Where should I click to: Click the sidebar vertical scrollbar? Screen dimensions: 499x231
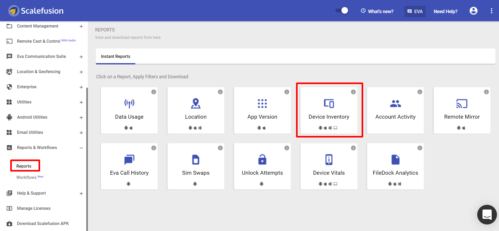[x=87, y=159]
